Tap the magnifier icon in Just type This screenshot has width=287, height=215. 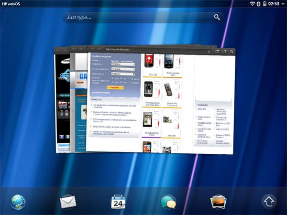(x=217, y=17)
